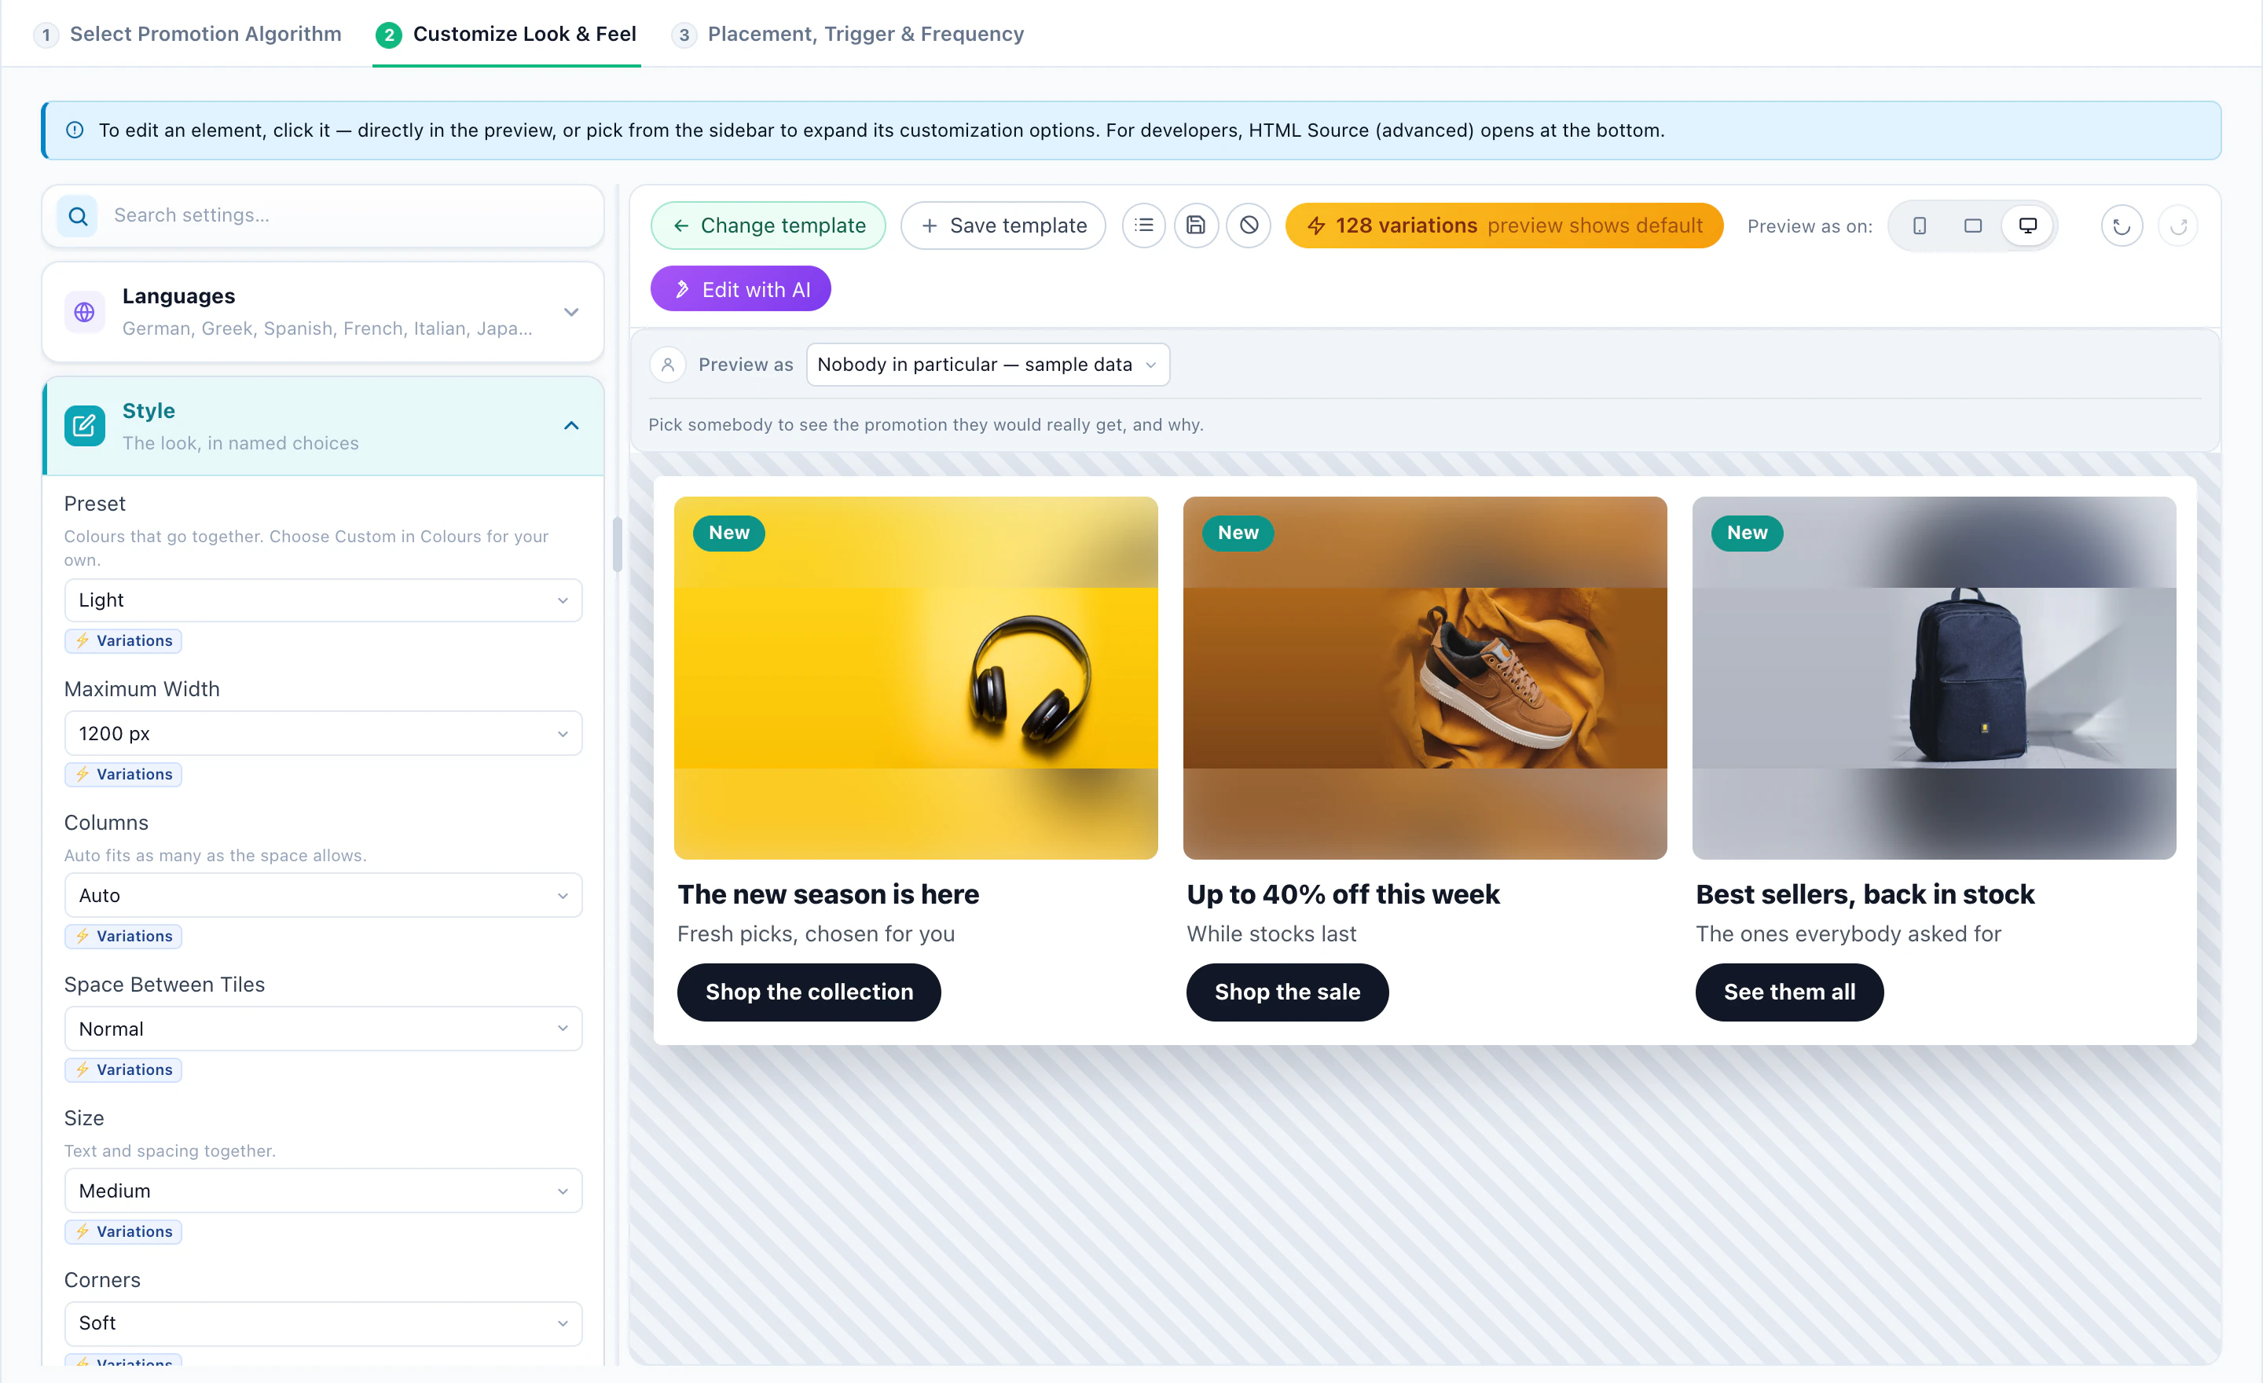
Task: Open the Size dropdown showing Medium
Action: point(323,1191)
